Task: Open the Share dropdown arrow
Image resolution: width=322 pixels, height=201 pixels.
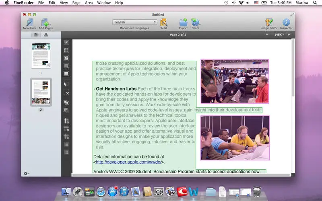Action: (200, 25)
